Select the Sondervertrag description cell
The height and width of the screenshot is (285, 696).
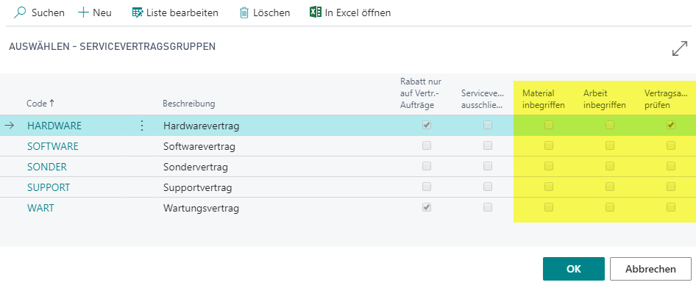(195, 167)
